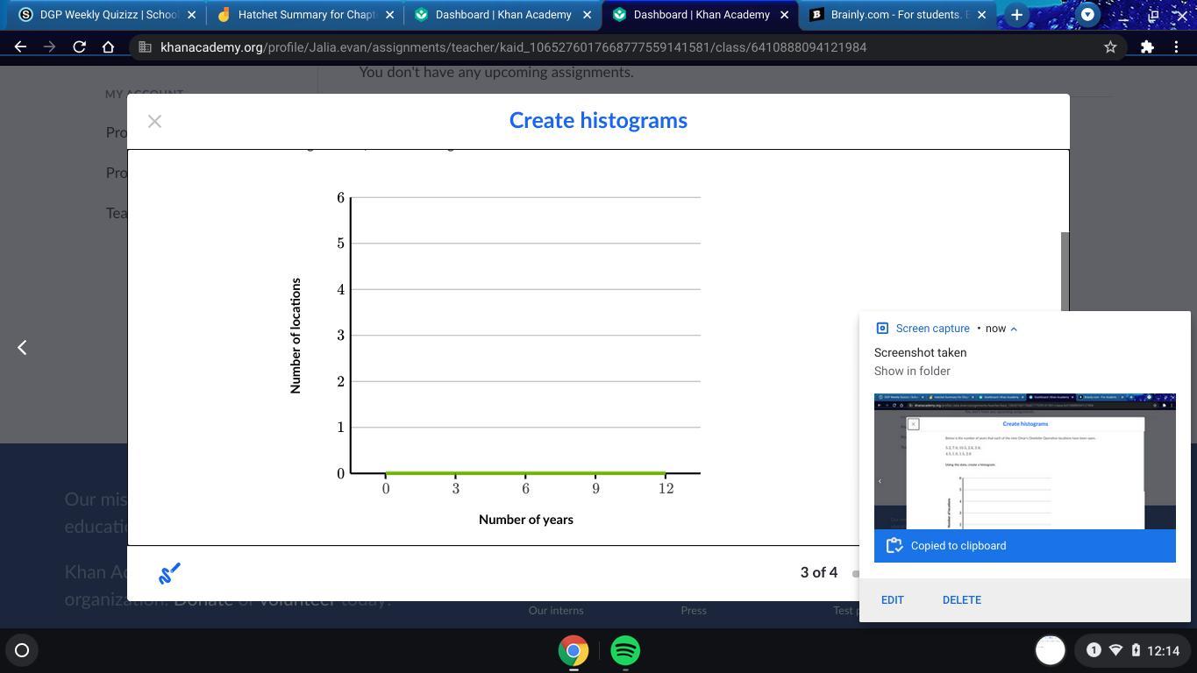The width and height of the screenshot is (1197, 673).
Task: Click the scratchpad pencil icon
Action: click(x=169, y=574)
